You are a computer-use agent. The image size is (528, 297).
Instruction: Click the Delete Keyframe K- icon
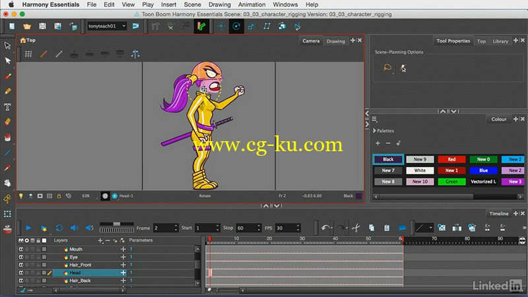(x=502, y=228)
